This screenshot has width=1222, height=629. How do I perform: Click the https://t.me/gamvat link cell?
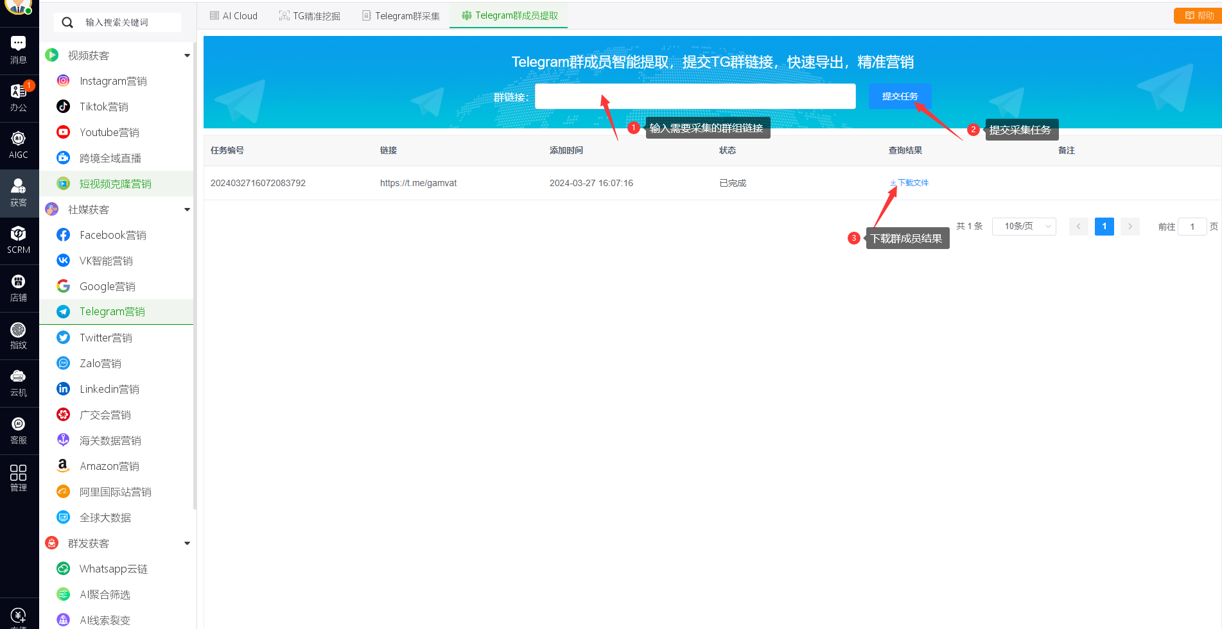[418, 183]
